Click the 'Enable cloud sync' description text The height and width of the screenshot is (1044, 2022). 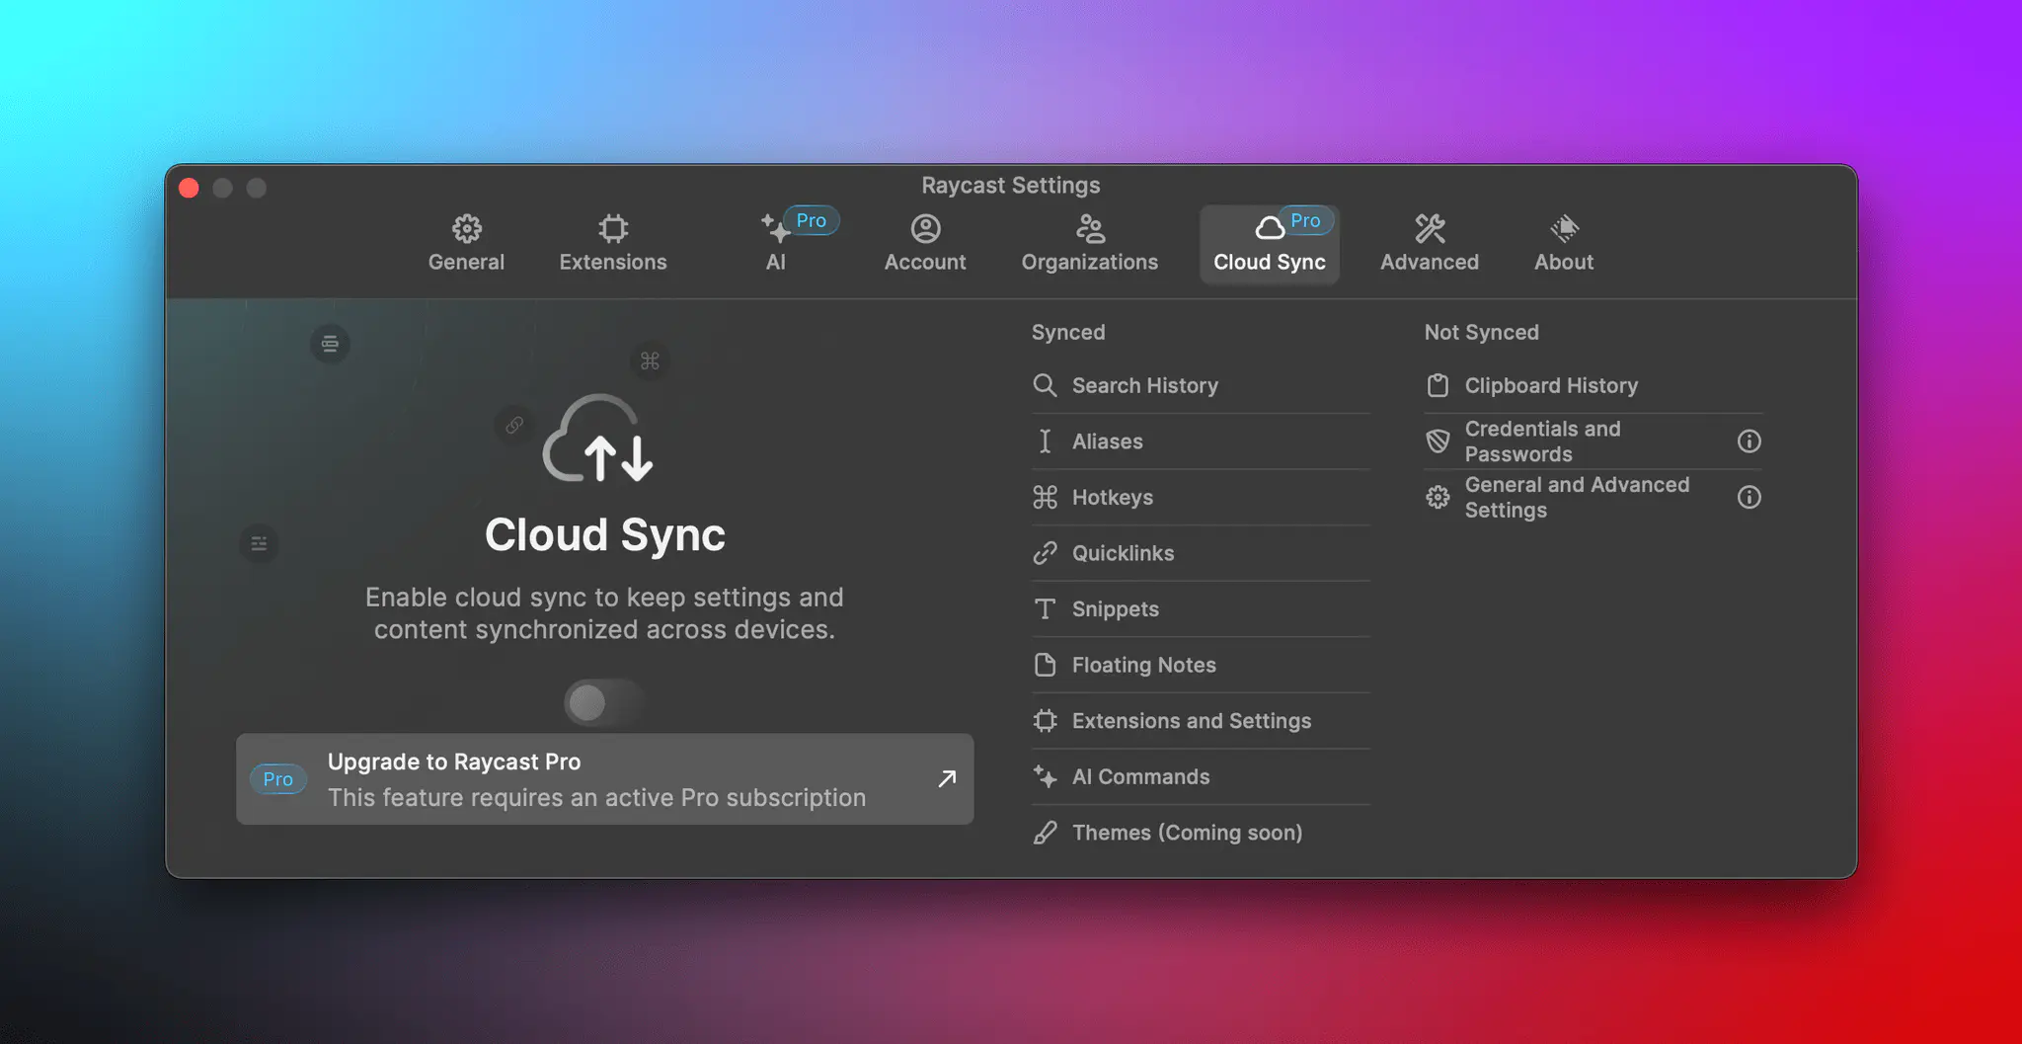[x=604, y=613]
